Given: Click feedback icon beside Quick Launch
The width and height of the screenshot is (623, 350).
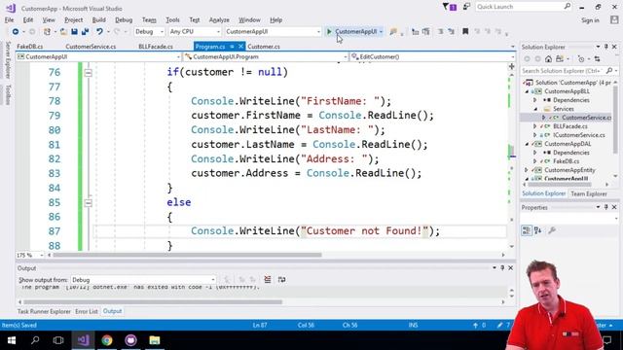Looking at the screenshot, I should [466, 7].
